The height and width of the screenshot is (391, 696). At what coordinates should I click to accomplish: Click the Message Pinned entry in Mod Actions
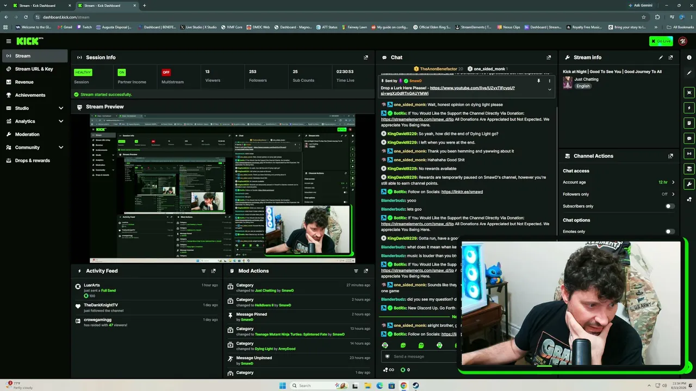[299, 317]
